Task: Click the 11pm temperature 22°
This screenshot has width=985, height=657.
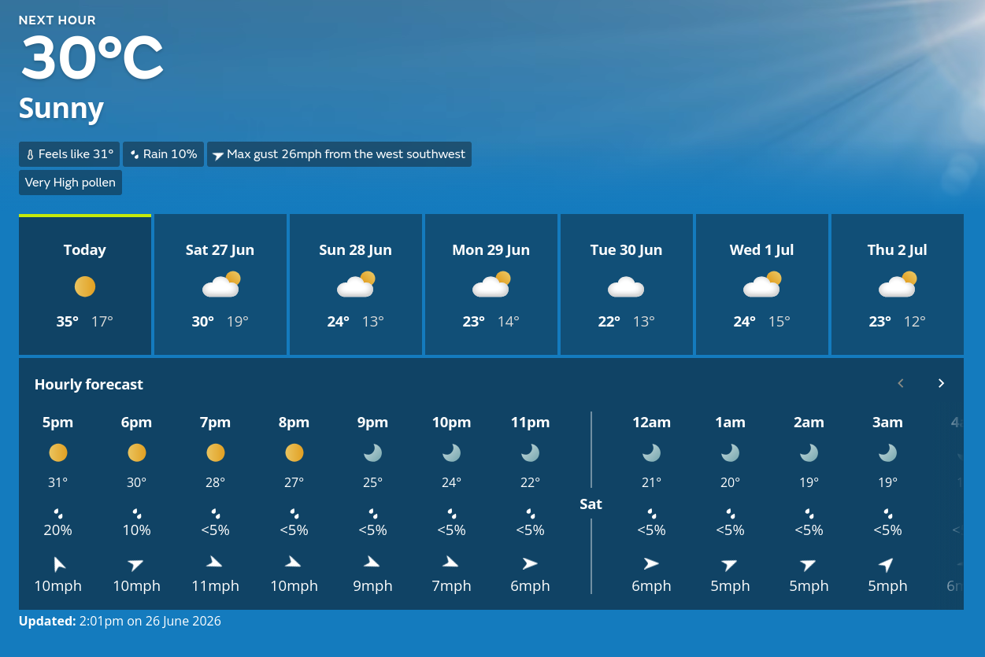Action: click(x=531, y=482)
